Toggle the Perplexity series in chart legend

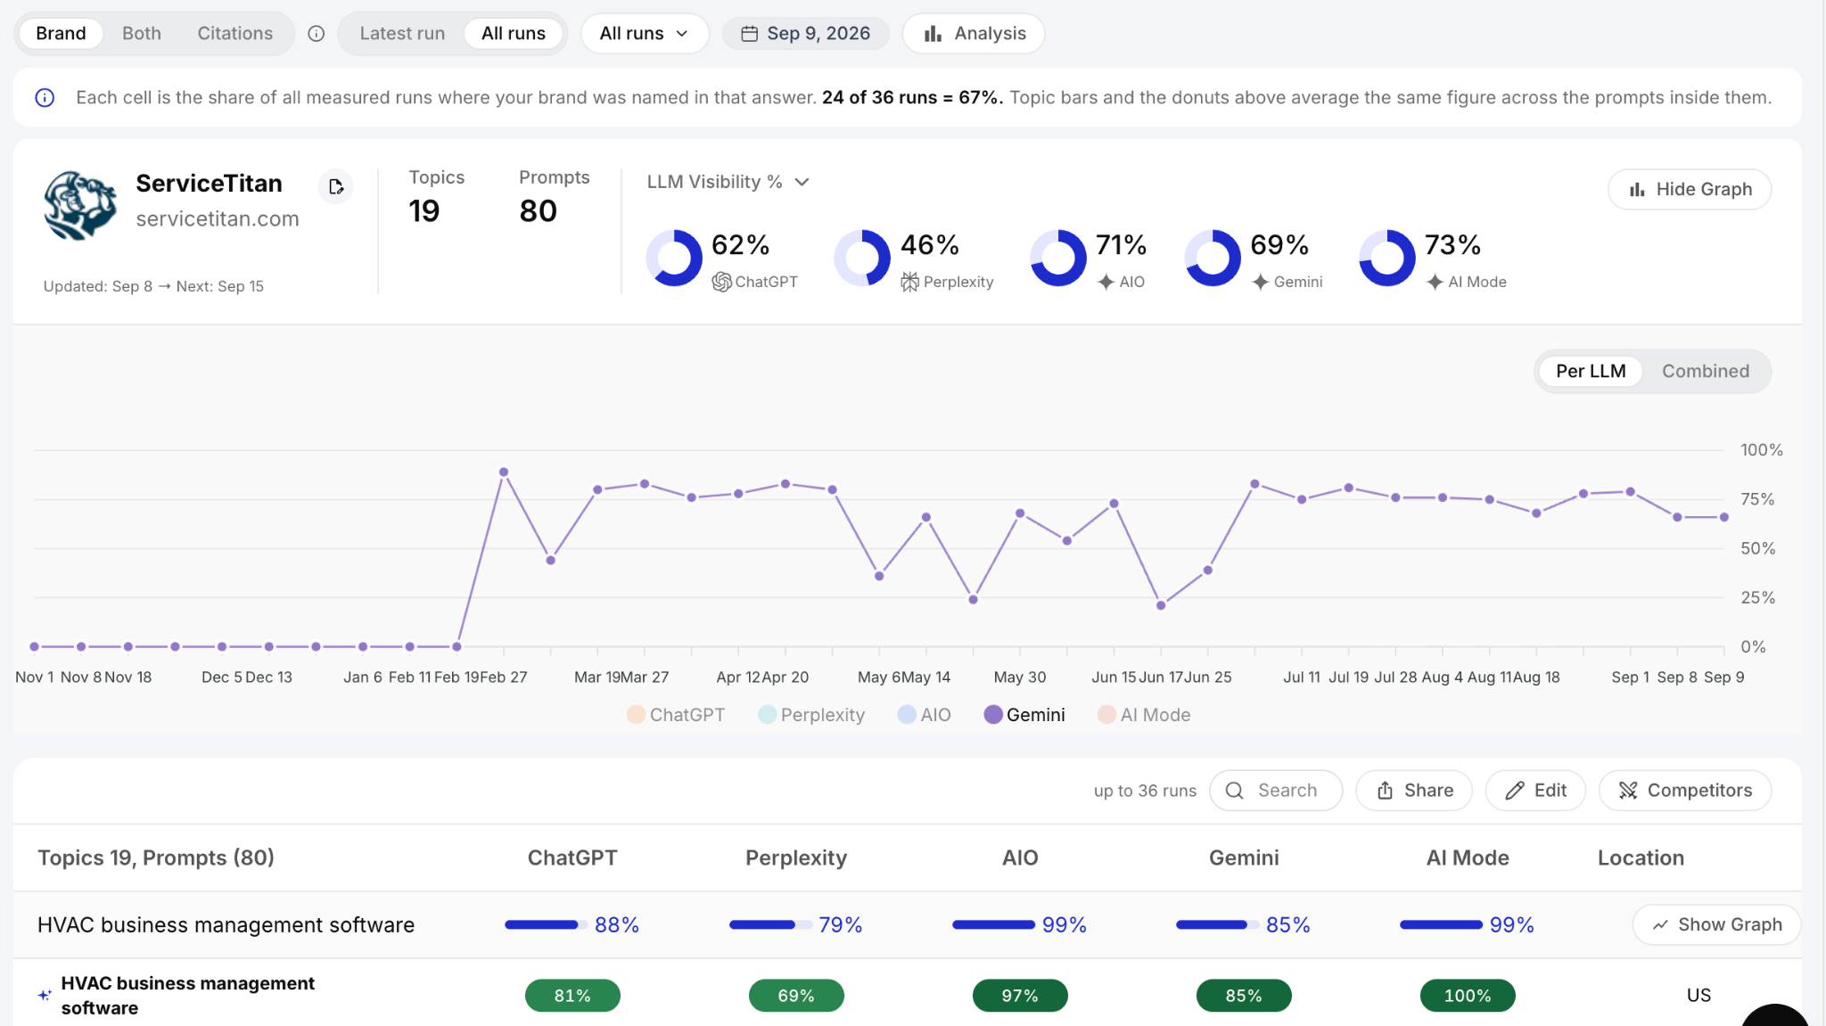[x=811, y=715]
